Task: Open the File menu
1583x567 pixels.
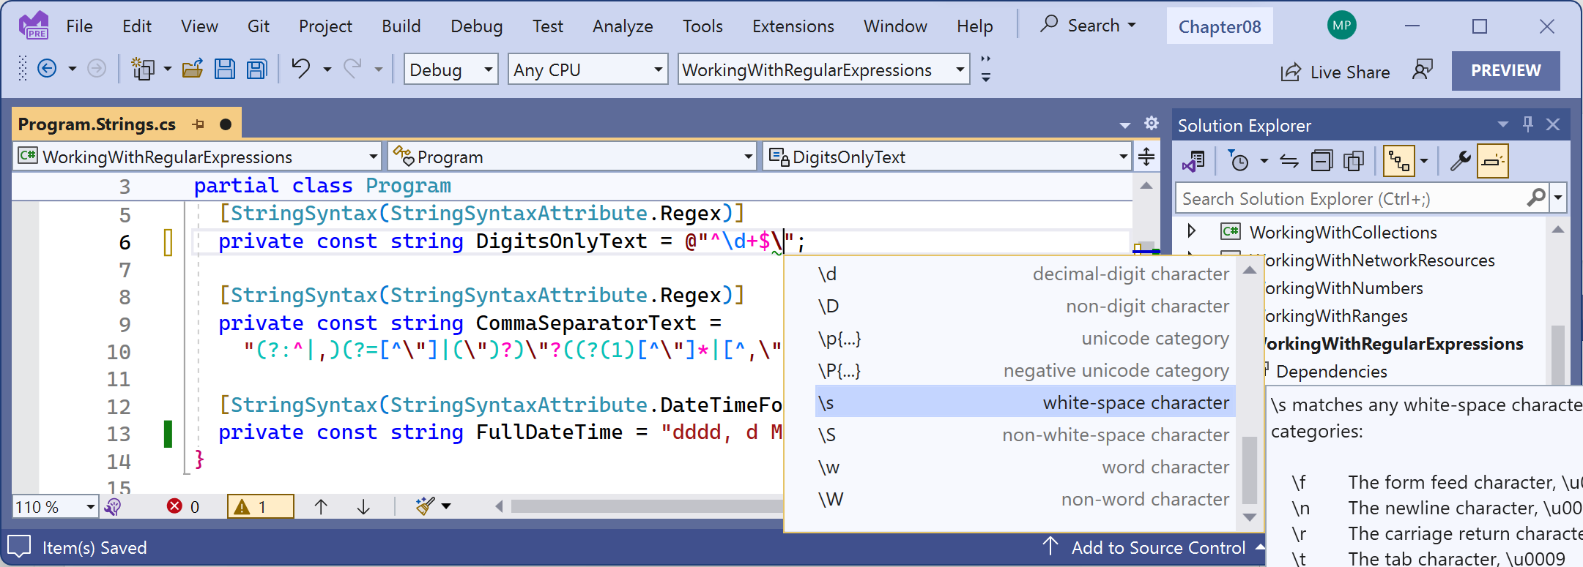Action: point(79,26)
